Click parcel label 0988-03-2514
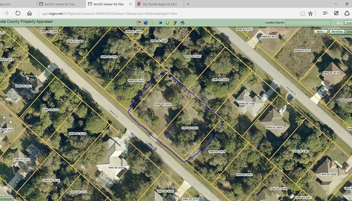 coord(331,72)
